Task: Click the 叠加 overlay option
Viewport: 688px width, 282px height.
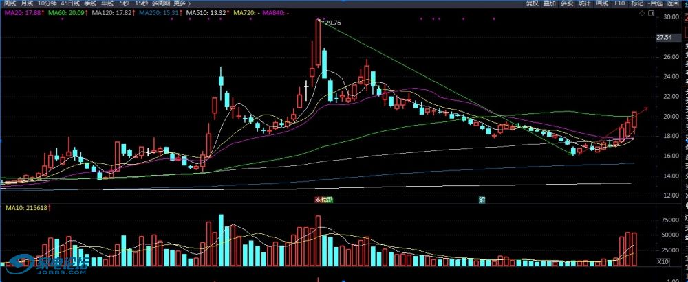Action: pyautogui.click(x=549, y=3)
